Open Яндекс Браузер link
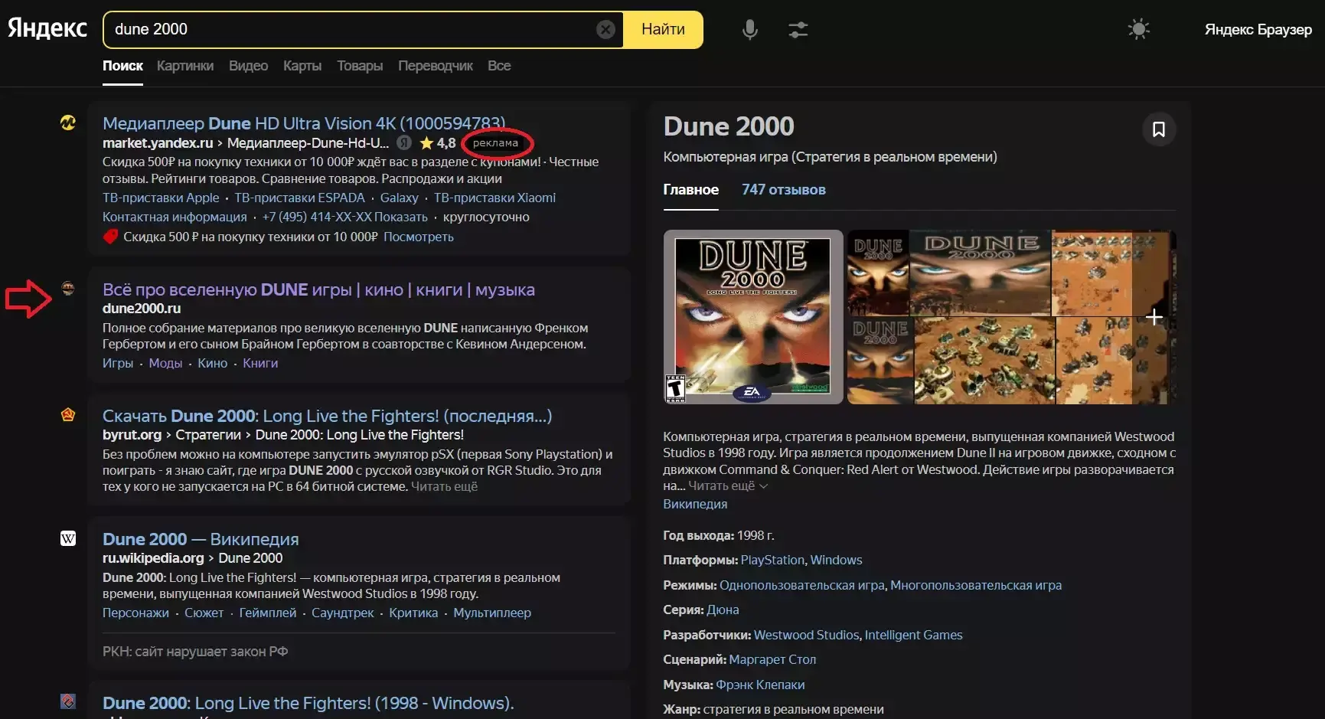Screen dimensions: 1325x719 tap(1258, 29)
